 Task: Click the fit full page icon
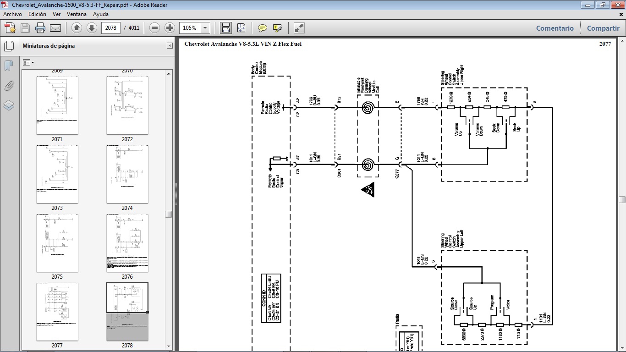[241, 28]
